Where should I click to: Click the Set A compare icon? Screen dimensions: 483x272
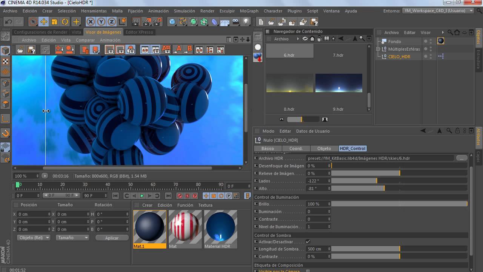[x=178, y=49]
